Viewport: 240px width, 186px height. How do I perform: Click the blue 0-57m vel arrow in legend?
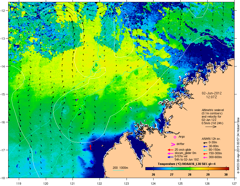point(170,157)
